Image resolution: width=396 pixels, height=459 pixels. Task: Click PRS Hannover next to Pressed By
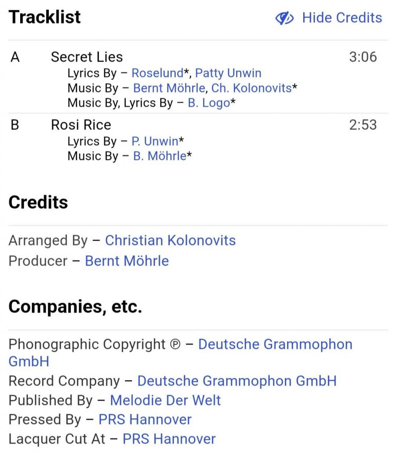click(145, 420)
